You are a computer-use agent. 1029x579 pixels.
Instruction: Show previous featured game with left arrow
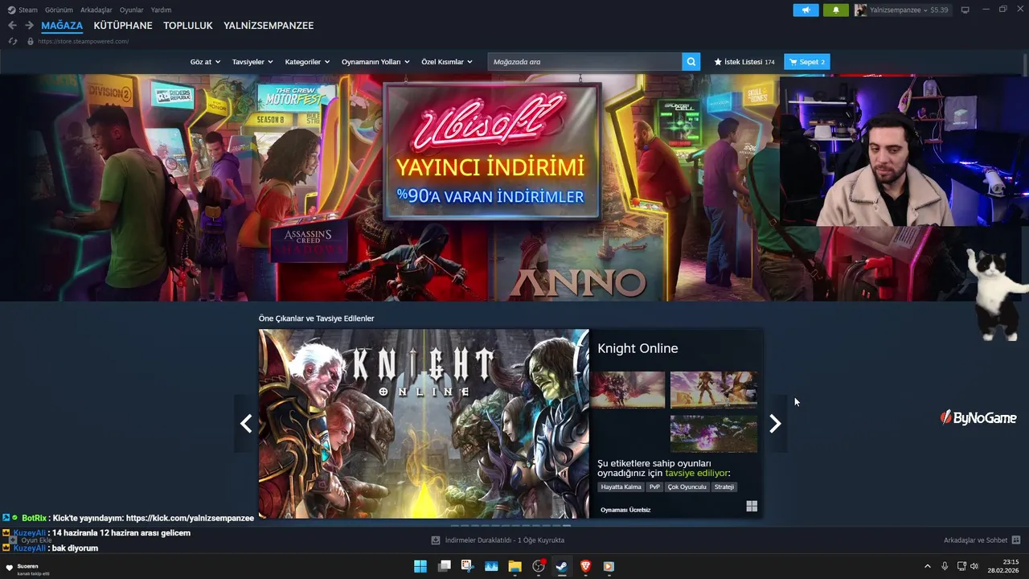click(246, 423)
